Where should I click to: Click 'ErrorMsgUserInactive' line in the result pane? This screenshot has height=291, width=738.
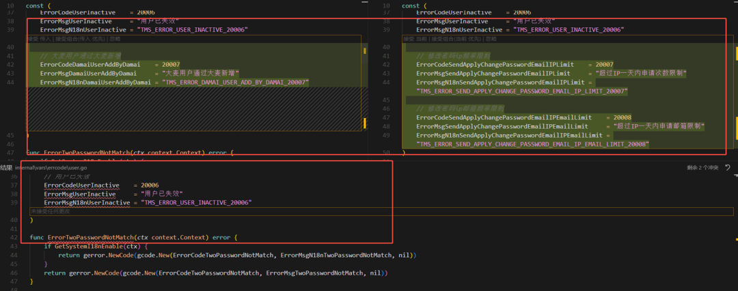click(113, 194)
